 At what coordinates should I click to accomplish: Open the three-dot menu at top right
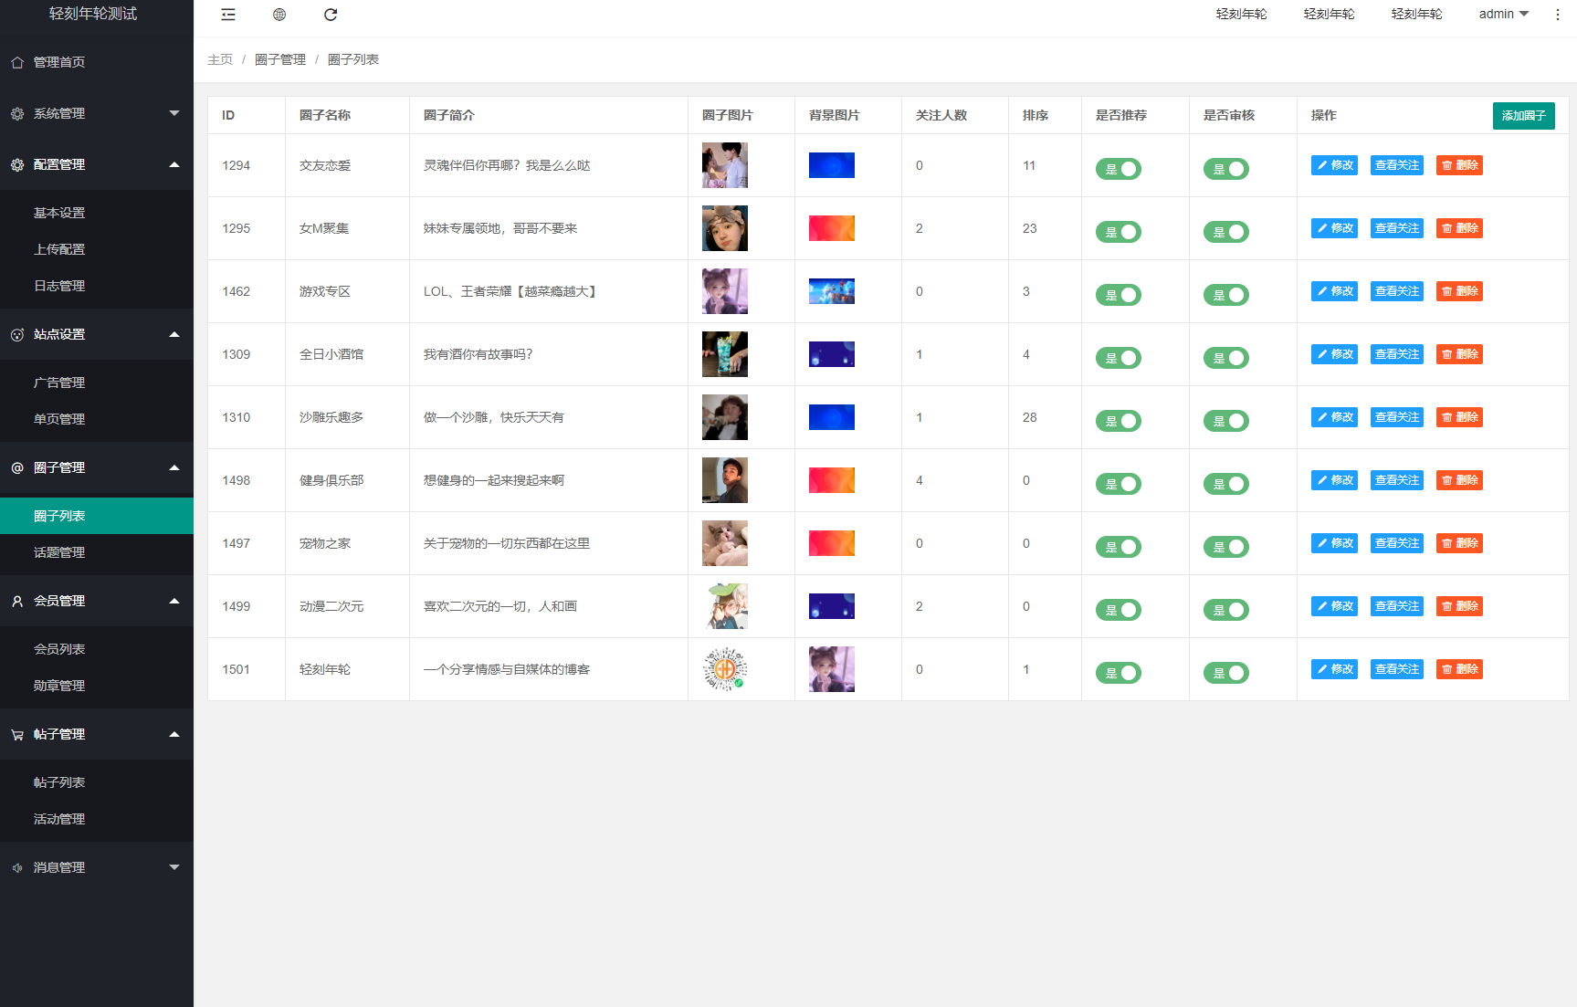tap(1557, 14)
